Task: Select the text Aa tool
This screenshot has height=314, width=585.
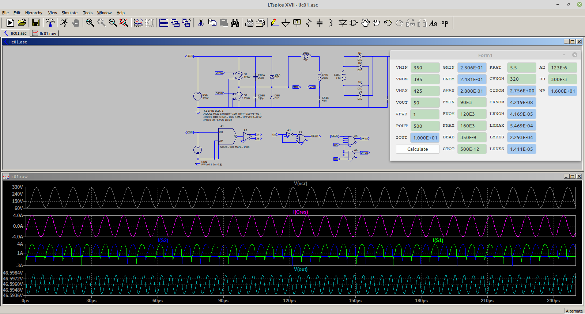Action: click(433, 23)
